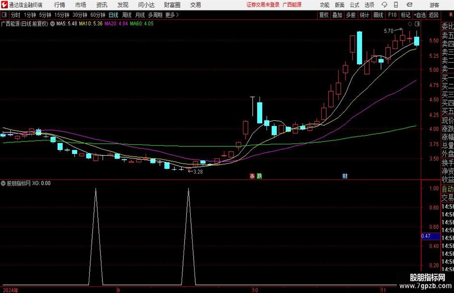Open the 交易 menu
This screenshot has width=454, height=293.
tap(196, 5)
